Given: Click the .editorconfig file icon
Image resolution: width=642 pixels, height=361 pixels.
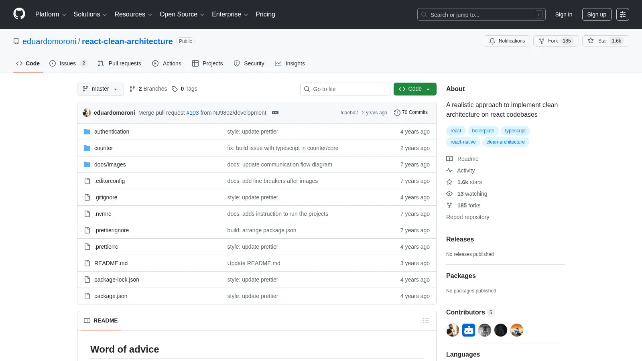Looking at the screenshot, I should click(x=87, y=181).
